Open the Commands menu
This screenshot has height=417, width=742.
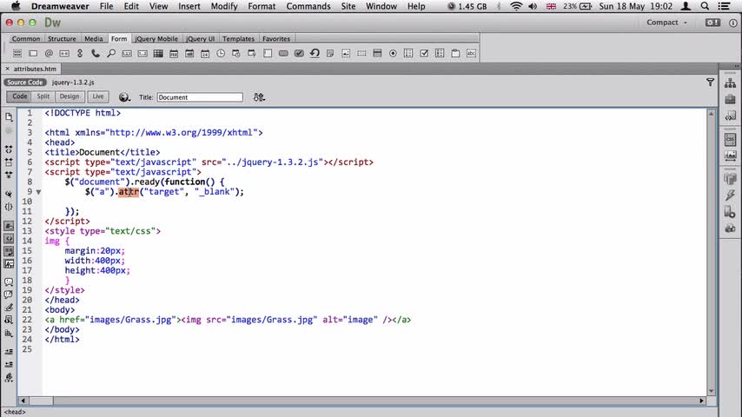coord(308,6)
